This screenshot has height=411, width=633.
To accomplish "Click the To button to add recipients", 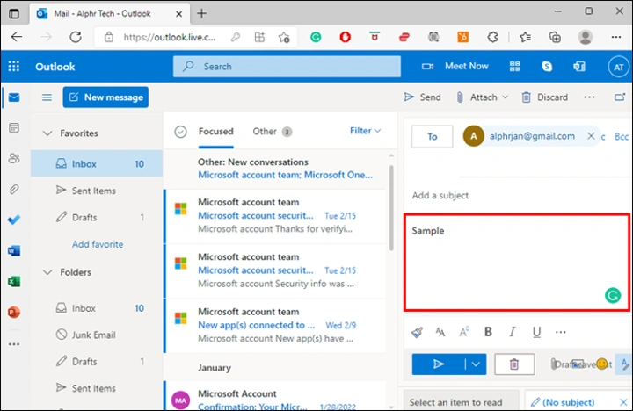I will coord(432,137).
